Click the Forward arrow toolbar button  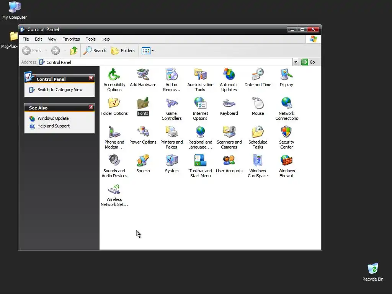point(56,51)
